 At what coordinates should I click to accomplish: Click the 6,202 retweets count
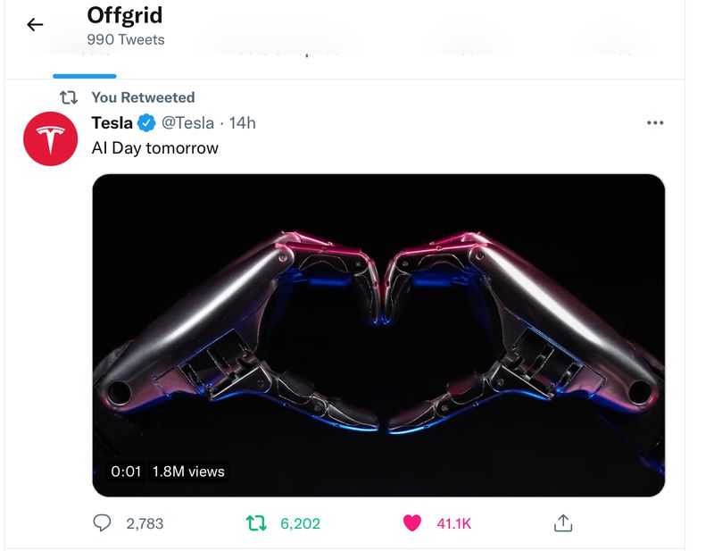(x=300, y=524)
